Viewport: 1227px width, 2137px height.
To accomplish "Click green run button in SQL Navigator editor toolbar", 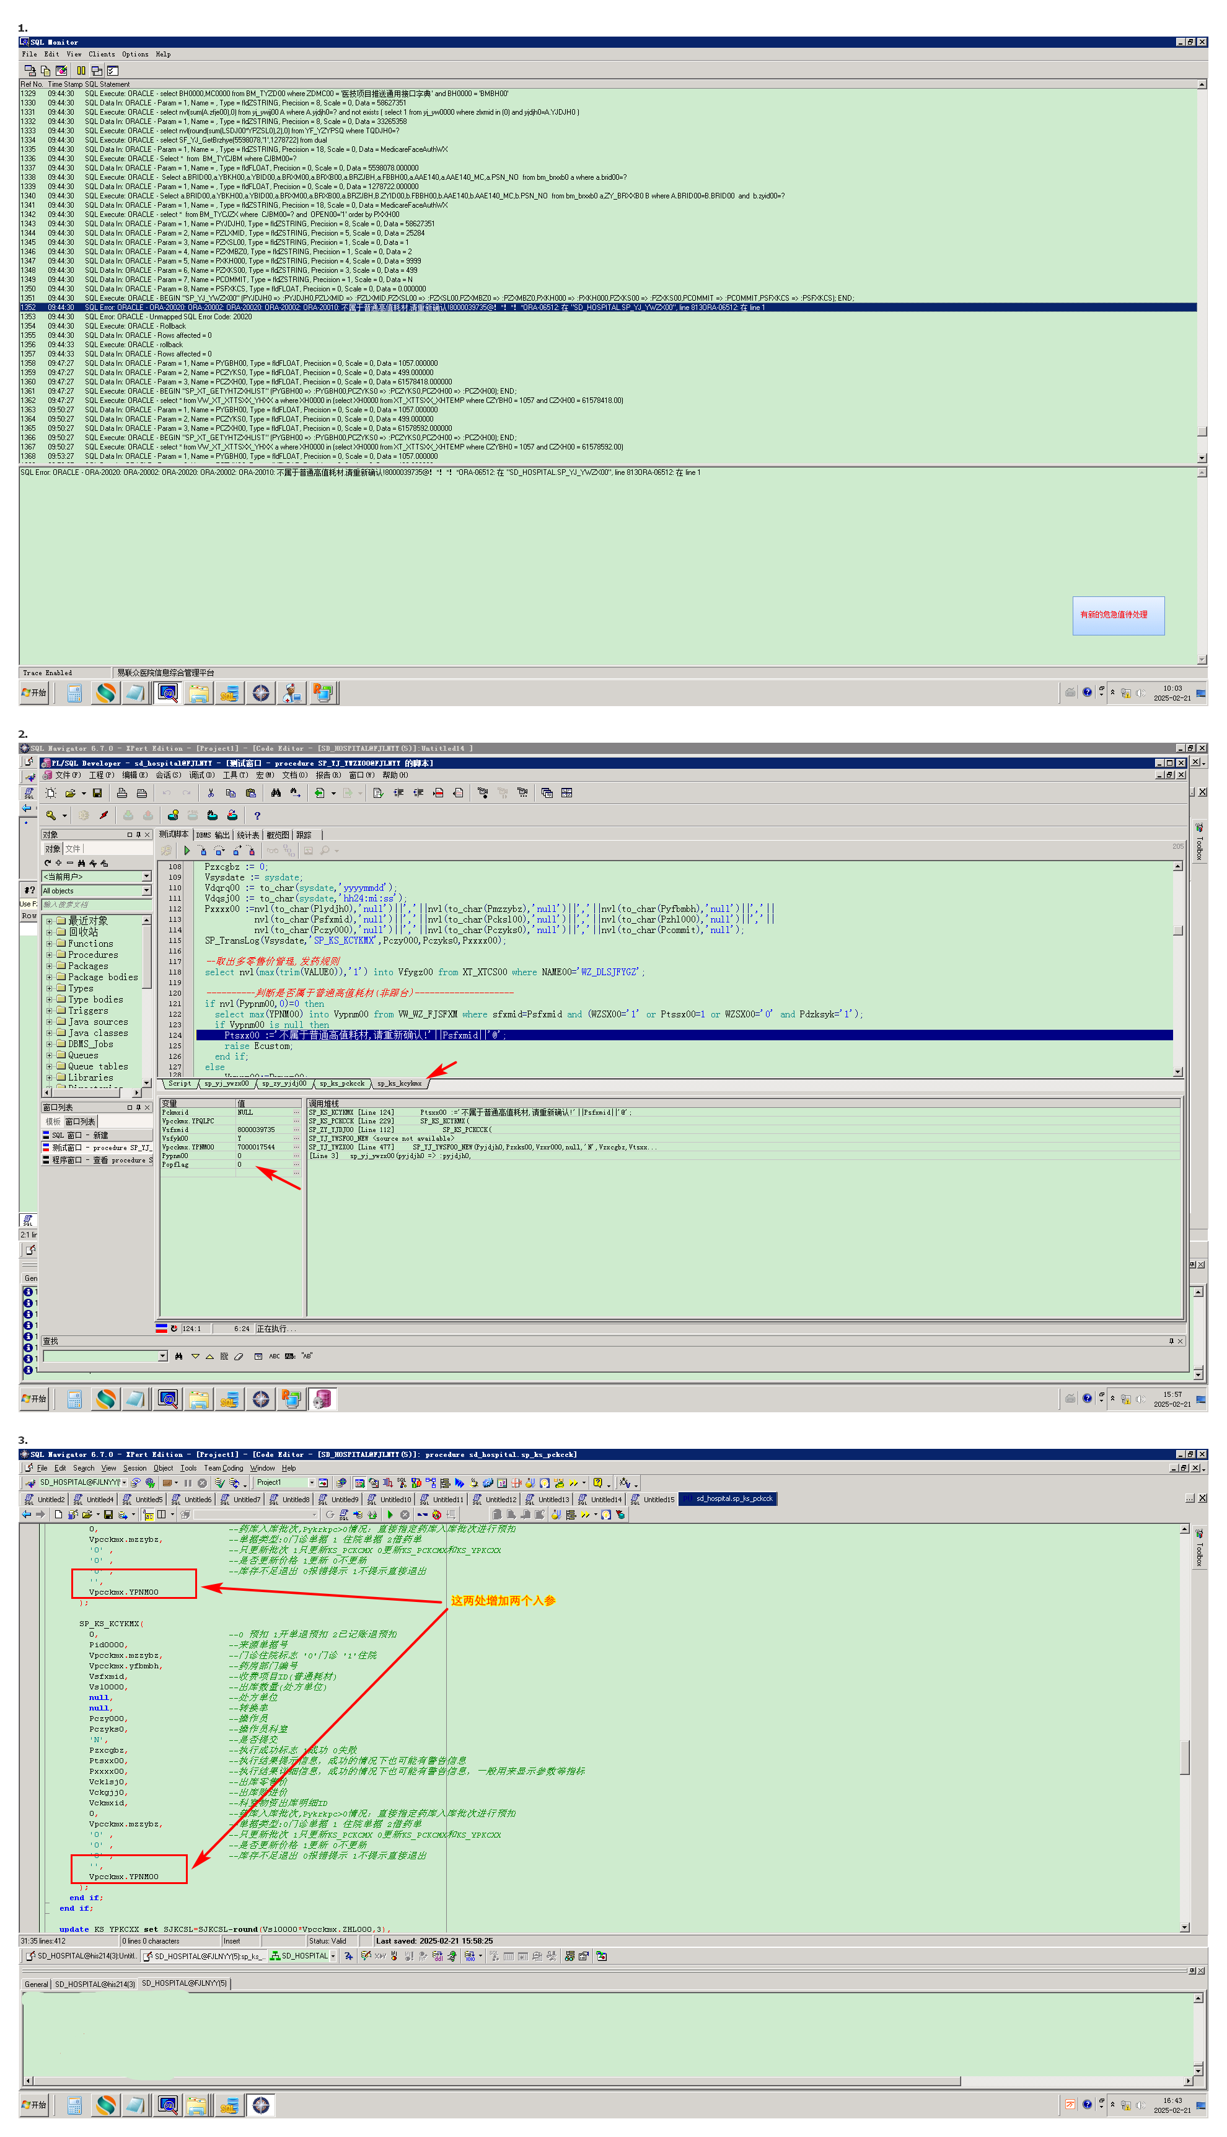I will [389, 1514].
